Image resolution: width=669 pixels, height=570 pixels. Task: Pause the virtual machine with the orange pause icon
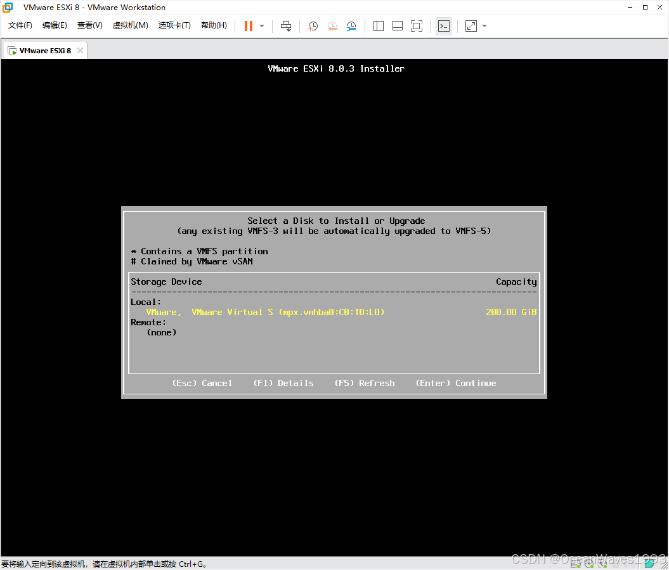click(249, 26)
